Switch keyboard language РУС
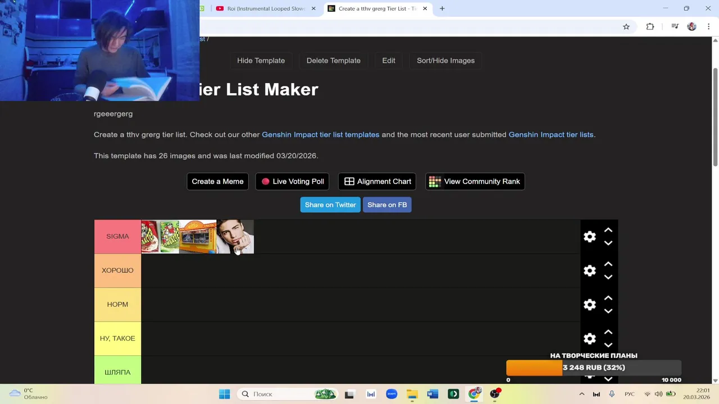Viewport: 719px width, 404px height. coord(630,394)
